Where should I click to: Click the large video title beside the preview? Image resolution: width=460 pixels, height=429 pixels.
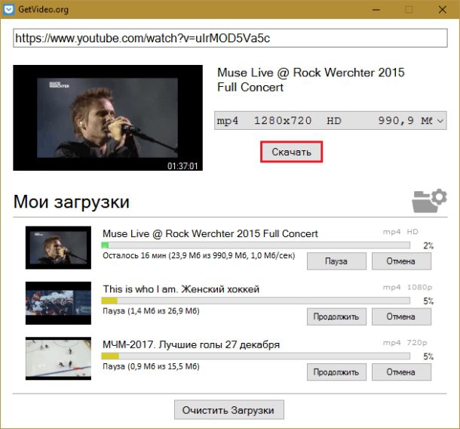pyautogui.click(x=311, y=80)
